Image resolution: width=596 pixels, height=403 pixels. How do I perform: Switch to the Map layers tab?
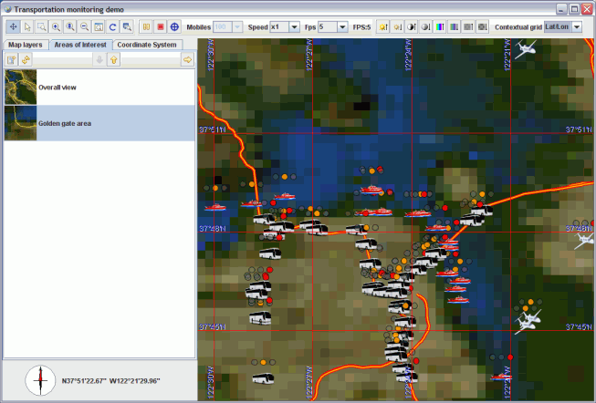point(26,44)
